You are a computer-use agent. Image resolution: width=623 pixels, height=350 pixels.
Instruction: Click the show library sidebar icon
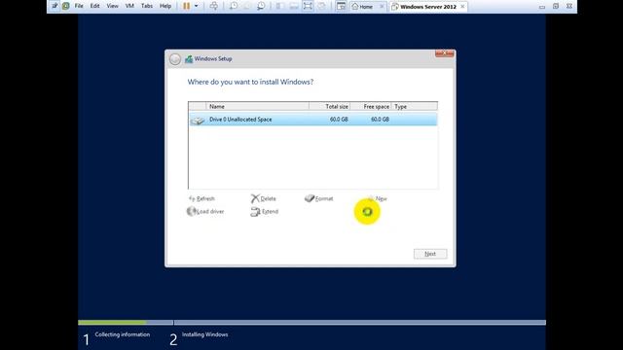(279, 6)
